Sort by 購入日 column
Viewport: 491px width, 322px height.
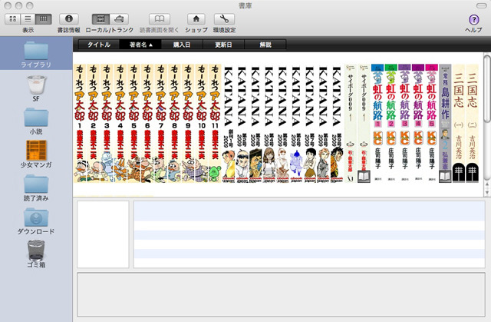[182, 45]
